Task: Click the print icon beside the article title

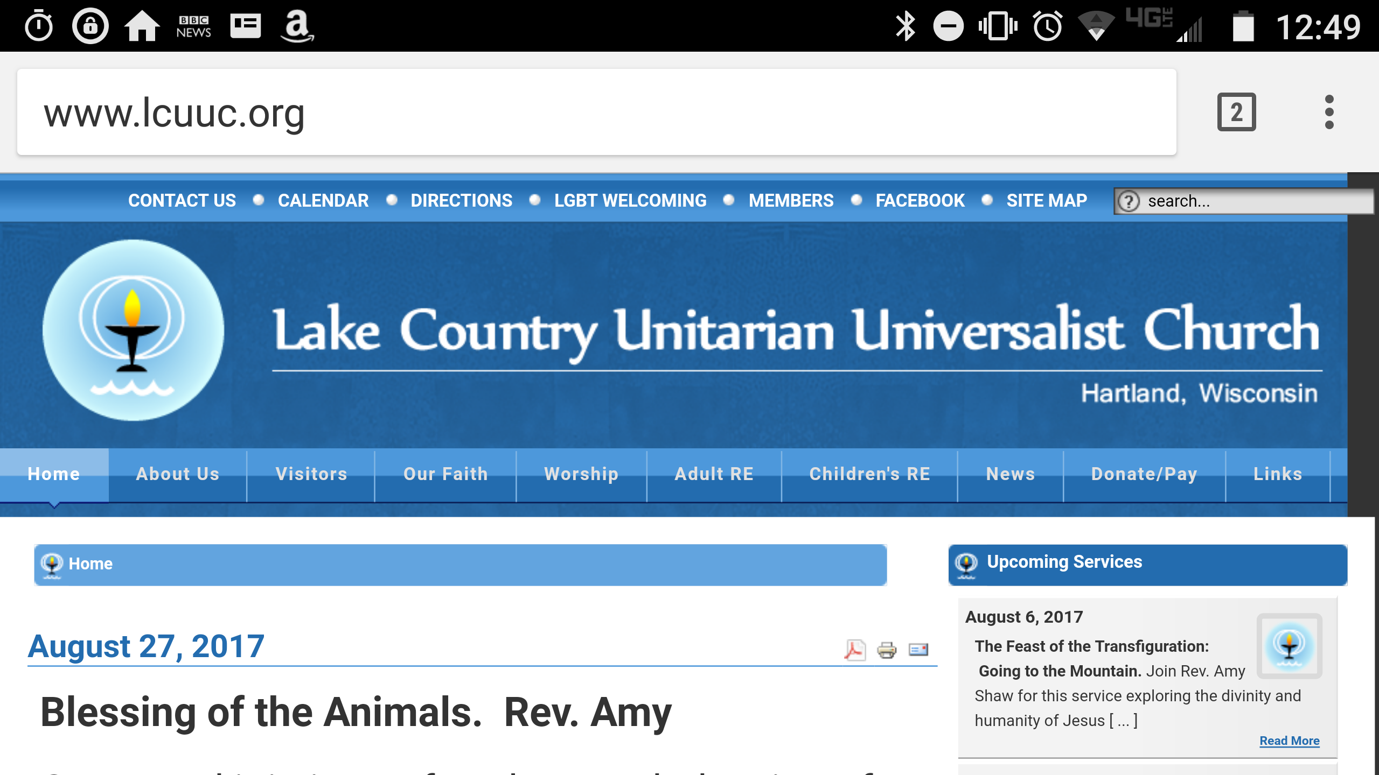Action: [887, 650]
